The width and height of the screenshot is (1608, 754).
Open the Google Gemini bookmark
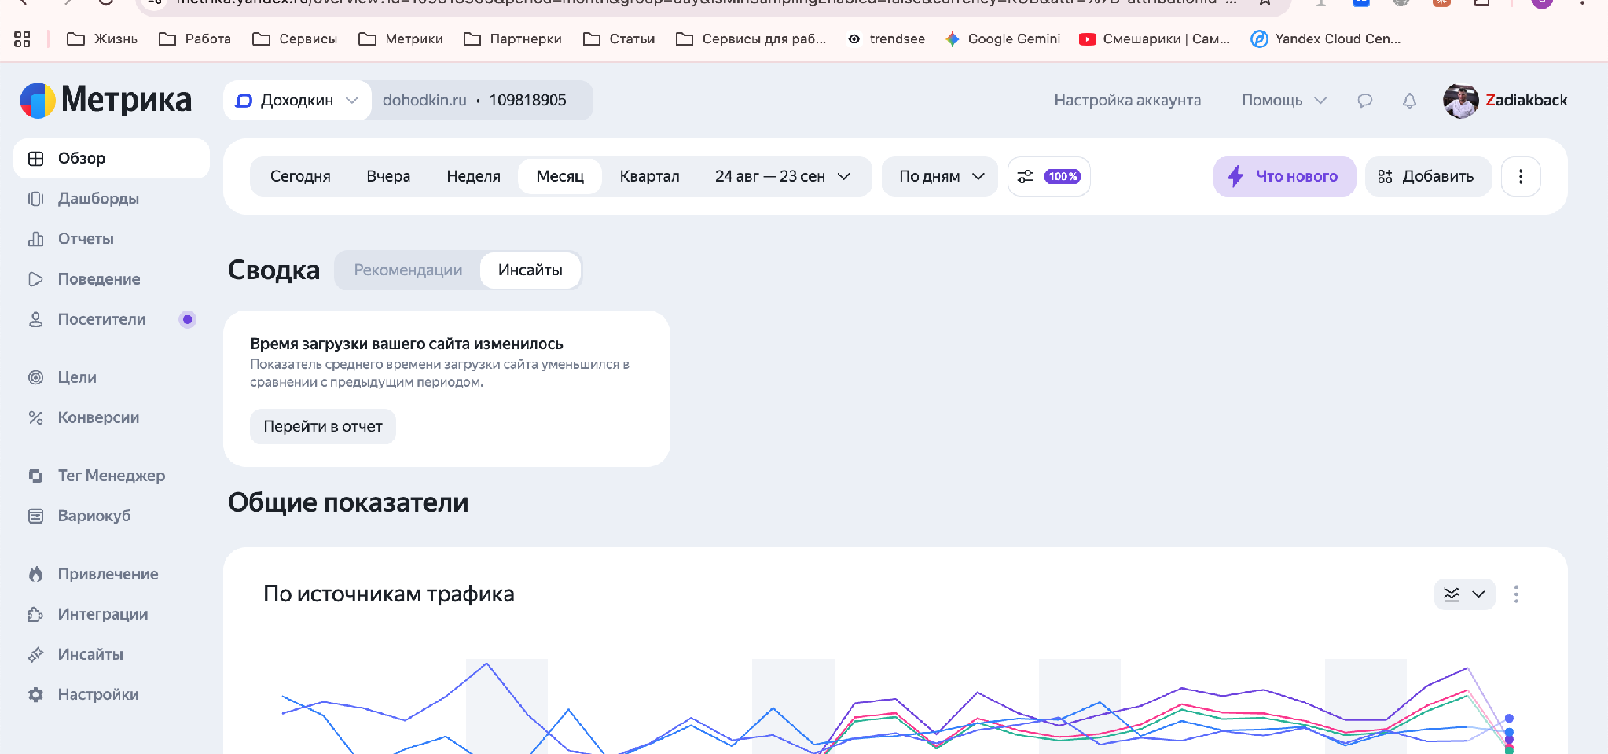pyautogui.click(x=1002, y=39)
